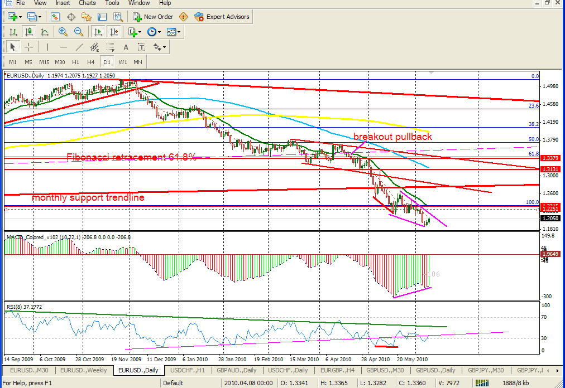Image resolution: width=565 pixels, height=388 pixels.
Task: Switch timeframe to H1
Action: (x=75, y=62)
